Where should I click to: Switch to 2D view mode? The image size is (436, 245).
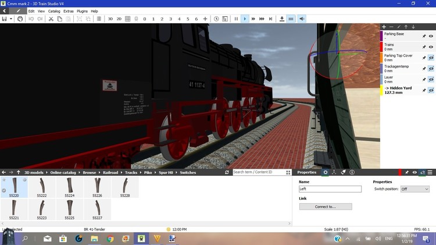[119, 19]
